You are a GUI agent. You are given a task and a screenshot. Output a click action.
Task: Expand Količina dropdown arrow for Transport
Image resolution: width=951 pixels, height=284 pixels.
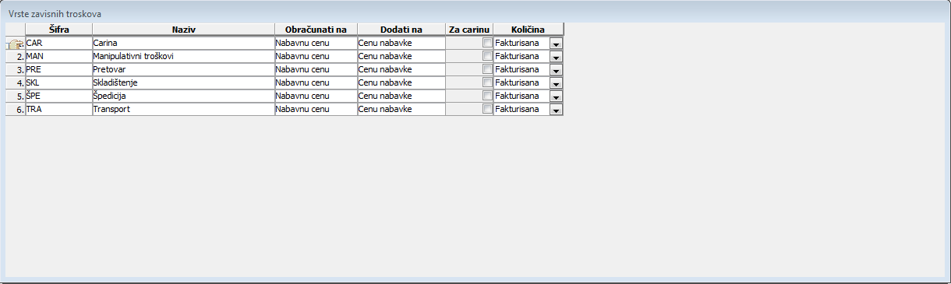(556, 110)
